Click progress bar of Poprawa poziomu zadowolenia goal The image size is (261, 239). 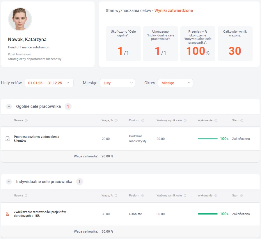pyautogui.click(x=208, y=139)
